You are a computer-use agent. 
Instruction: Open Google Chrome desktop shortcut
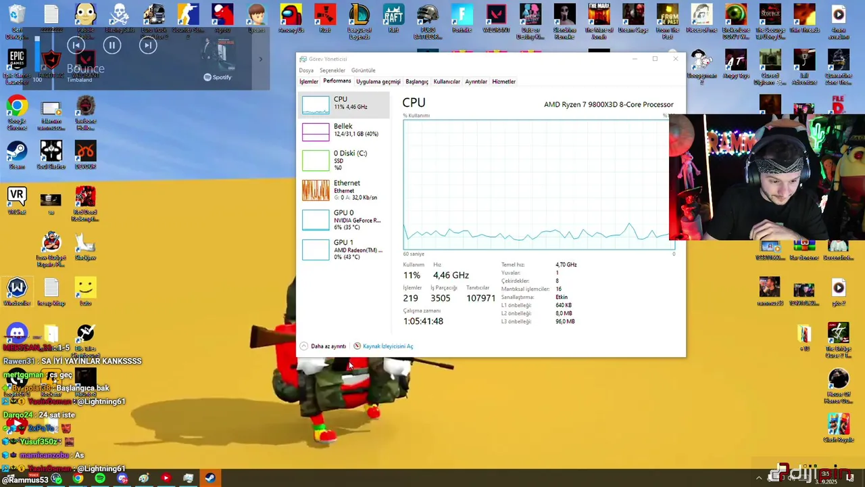click(17, 113)
